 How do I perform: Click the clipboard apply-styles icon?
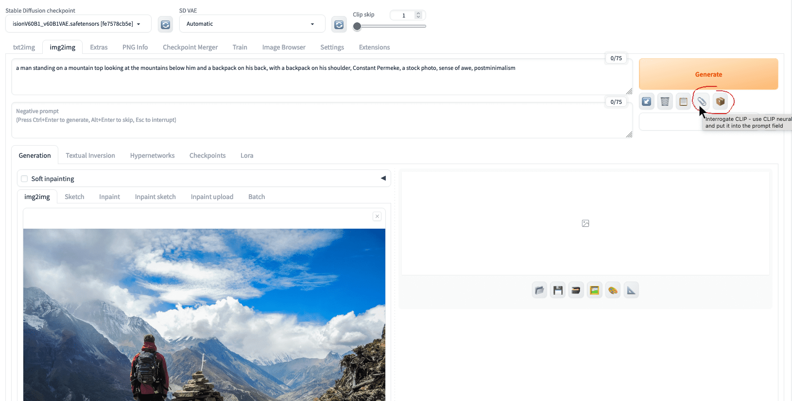pos(684,101)
